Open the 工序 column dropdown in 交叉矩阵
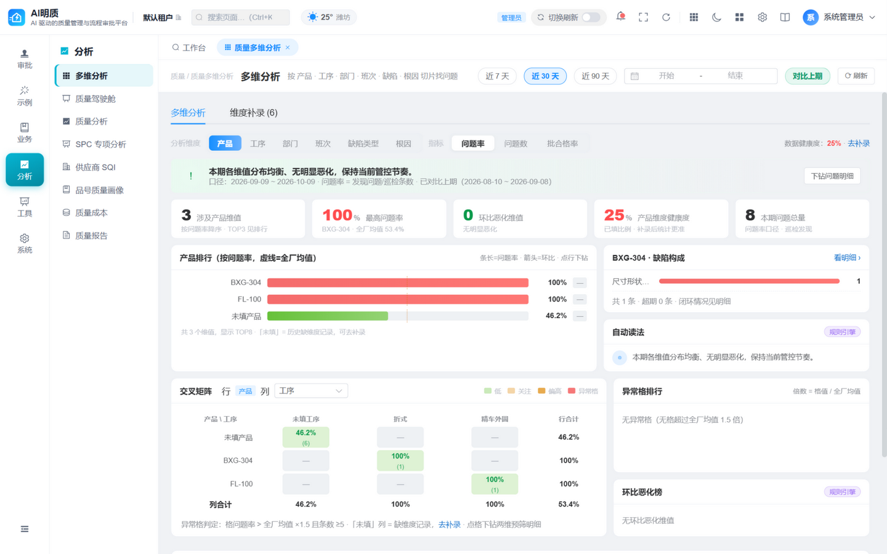 point(311,391)
